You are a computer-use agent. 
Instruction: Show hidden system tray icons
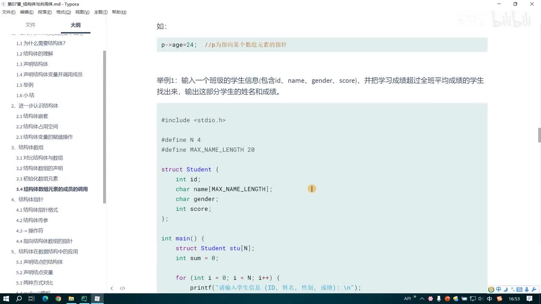[x=422, y=299]
